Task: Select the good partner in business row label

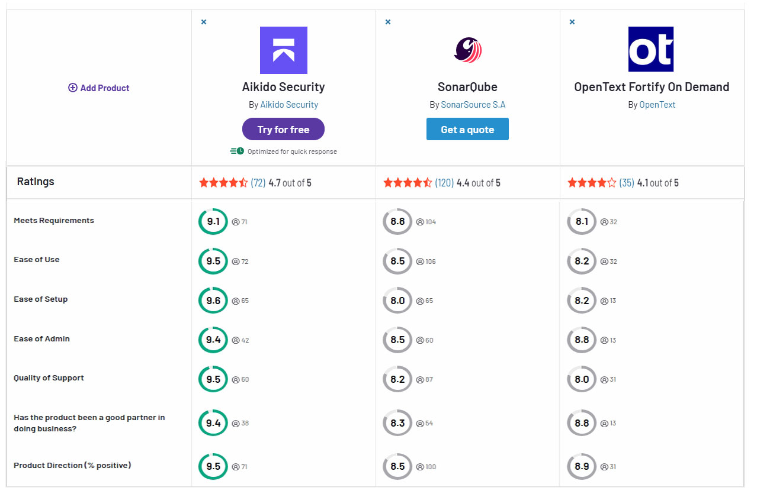Action: (x=89, y=423)
